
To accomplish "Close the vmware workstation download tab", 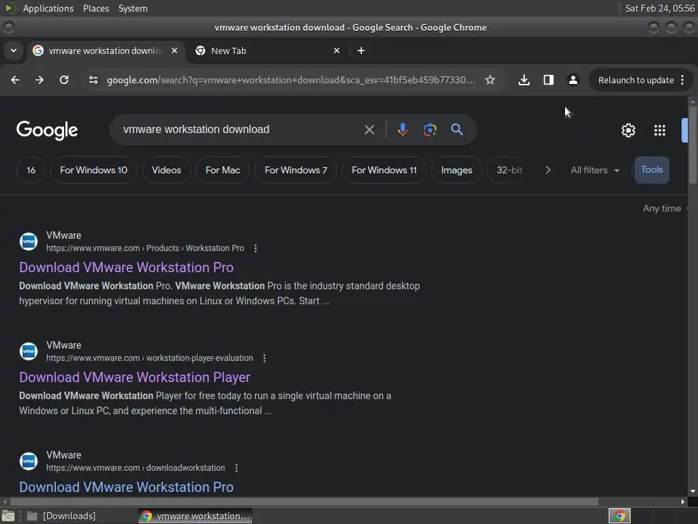I will pyautogui.click(x=174, y=50).
